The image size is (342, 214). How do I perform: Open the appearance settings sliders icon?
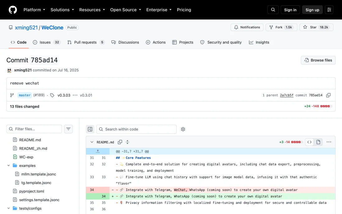[x=329, y=10]
